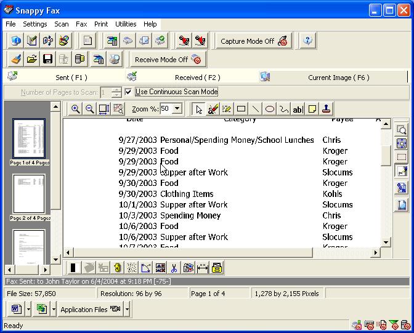Zoom in with the magnifier plus icon

click(75, 109)
